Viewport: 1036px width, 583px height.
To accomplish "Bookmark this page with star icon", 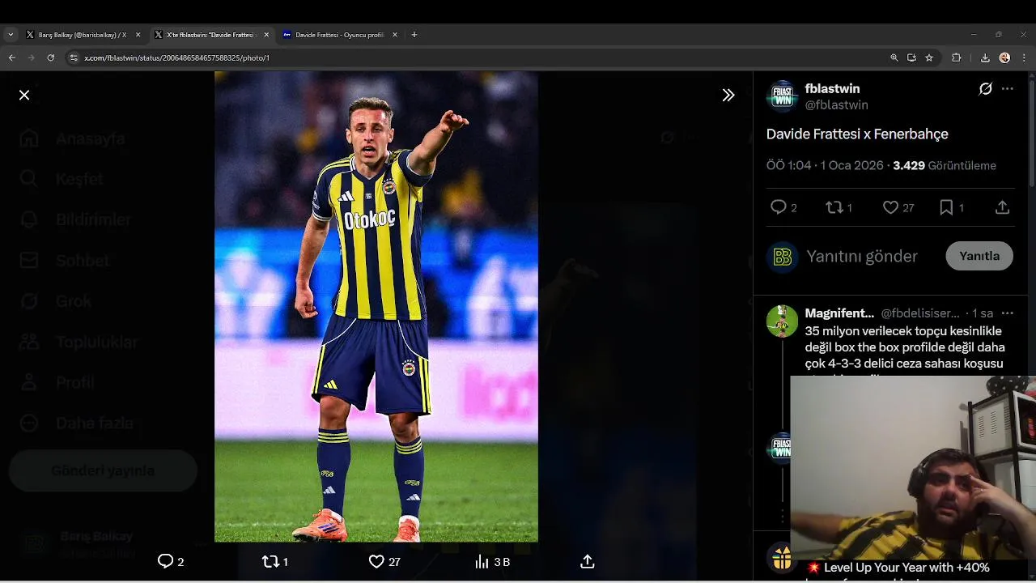I will click(929, 57).
